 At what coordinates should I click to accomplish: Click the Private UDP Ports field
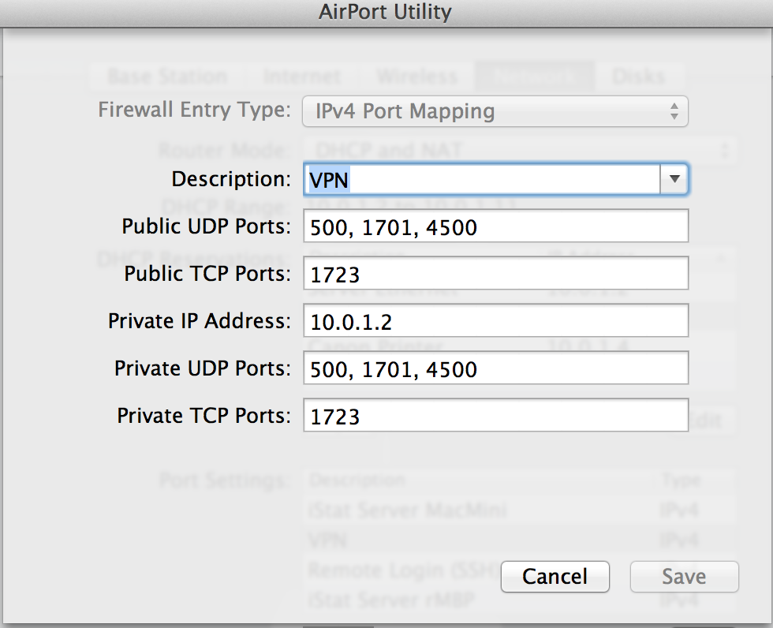click(495, 368)
